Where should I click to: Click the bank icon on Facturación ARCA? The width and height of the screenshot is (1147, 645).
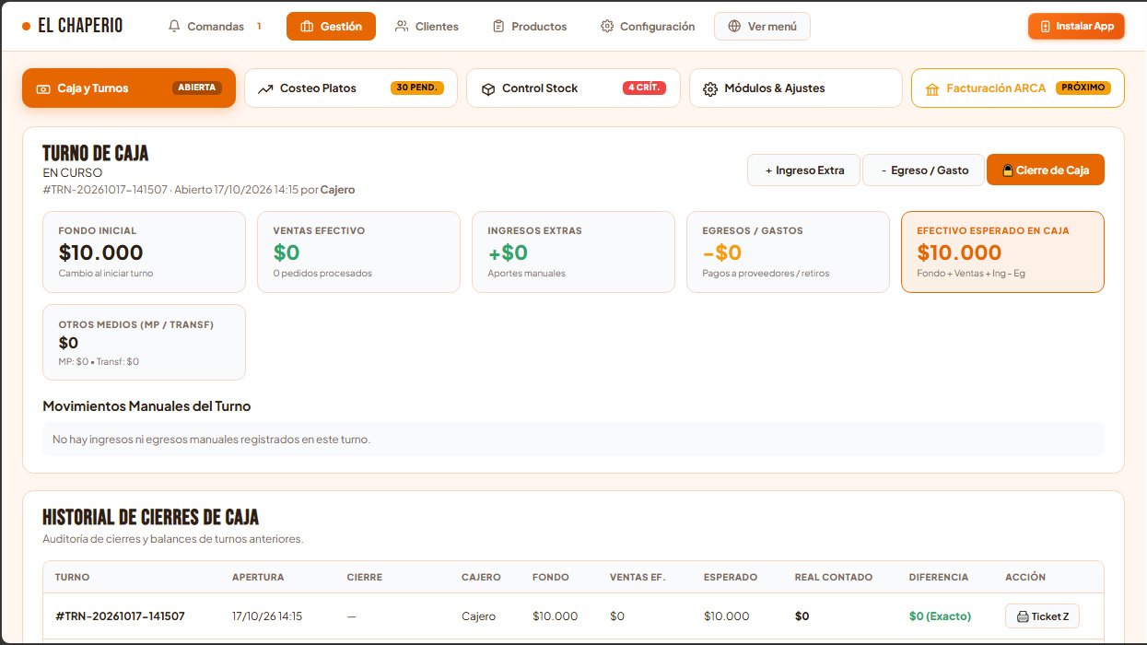click(932, 89)
